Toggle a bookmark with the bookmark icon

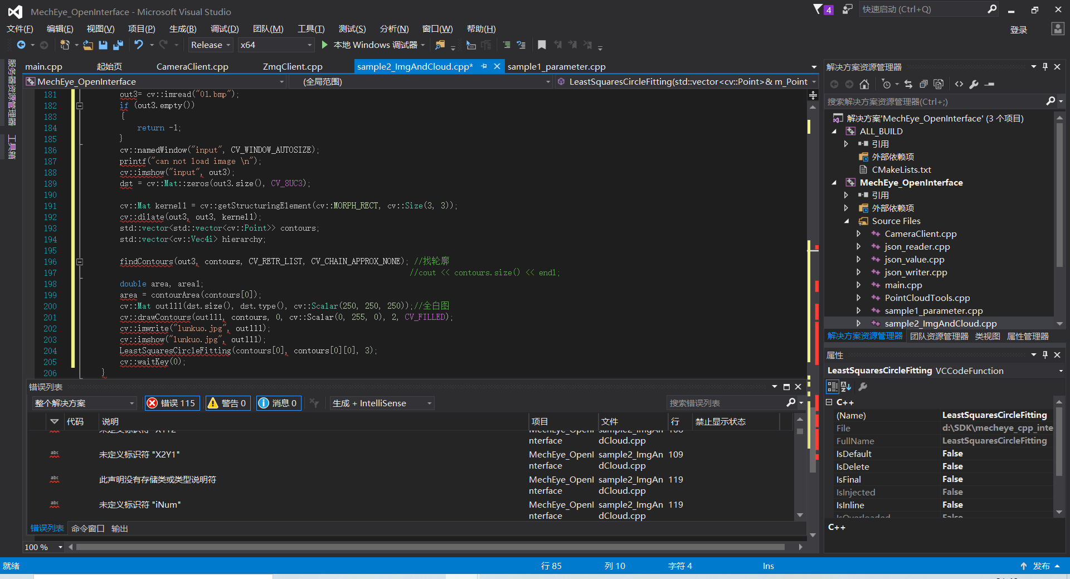click(x=542, y=45)
